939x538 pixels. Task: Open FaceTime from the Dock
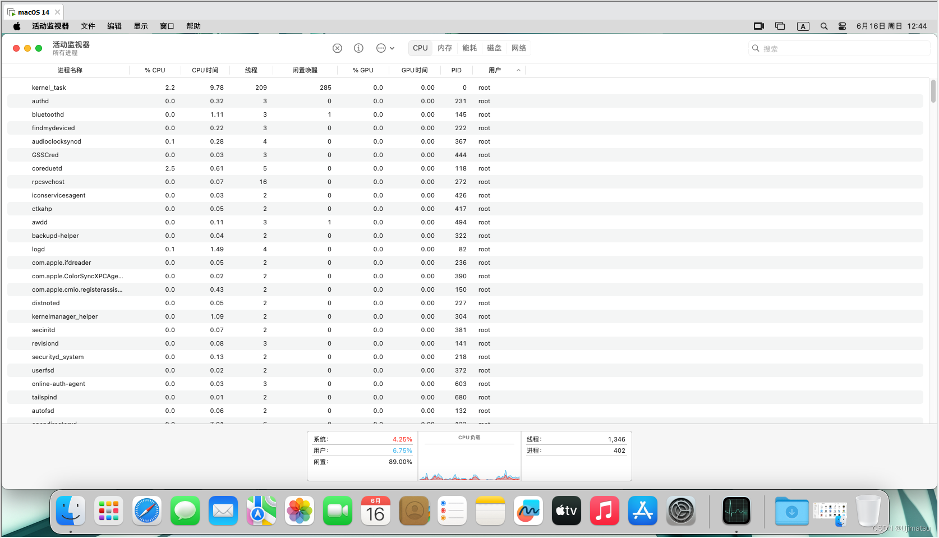[x=338, y=511]
